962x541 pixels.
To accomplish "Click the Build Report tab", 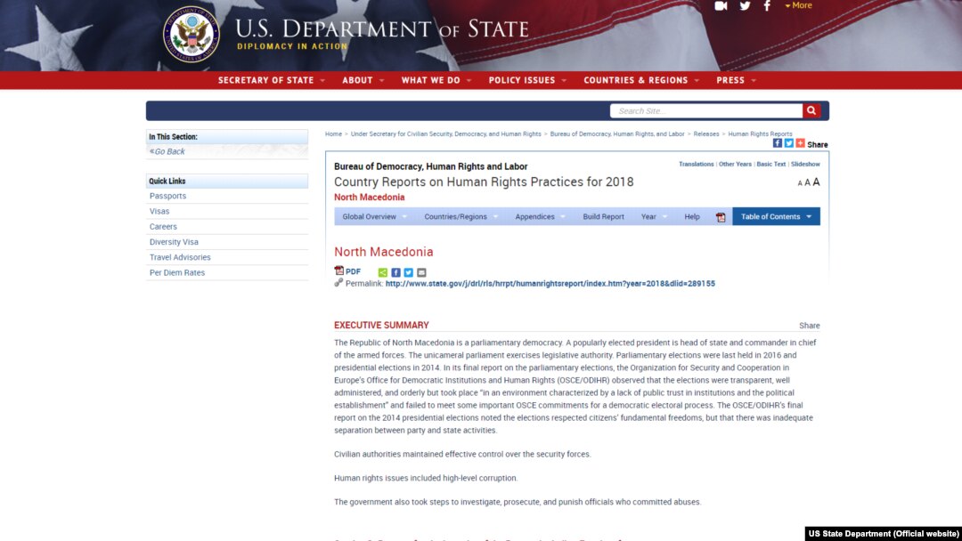I will pos(603,217).
